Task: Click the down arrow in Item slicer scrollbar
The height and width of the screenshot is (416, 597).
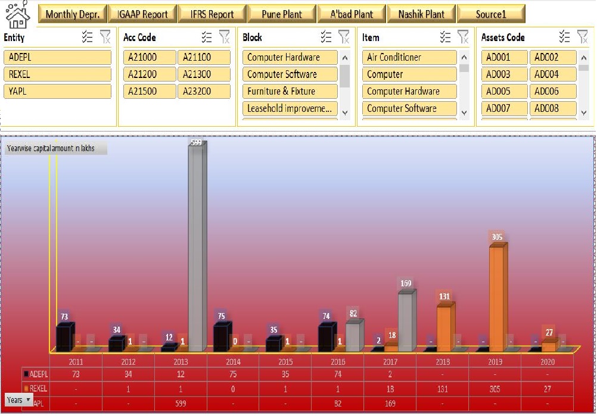Action: 464,112
